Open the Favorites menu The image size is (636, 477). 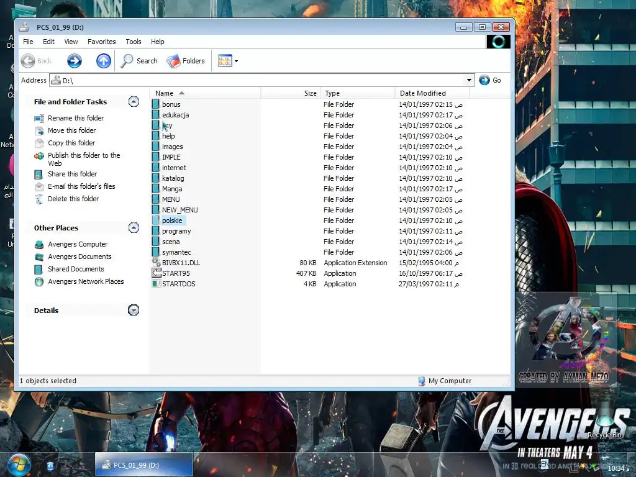(x=101, y=42)
